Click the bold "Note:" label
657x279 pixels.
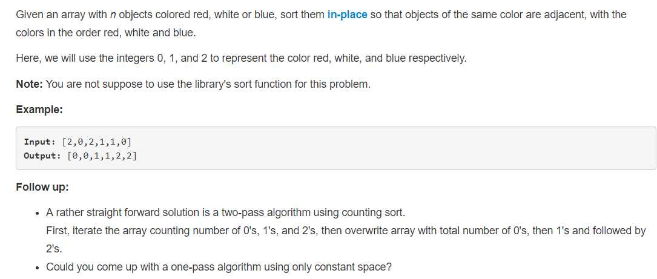click(29, 84)
